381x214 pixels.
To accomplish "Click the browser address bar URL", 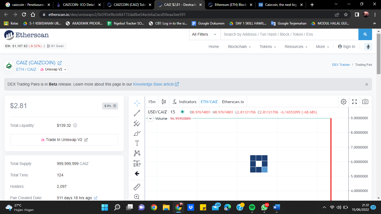I will (117, 14).
